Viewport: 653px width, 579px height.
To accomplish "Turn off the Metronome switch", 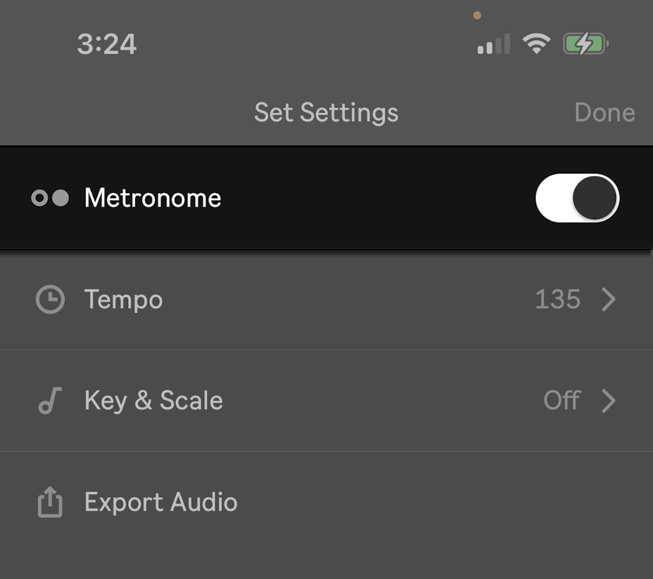I will 577,198.
